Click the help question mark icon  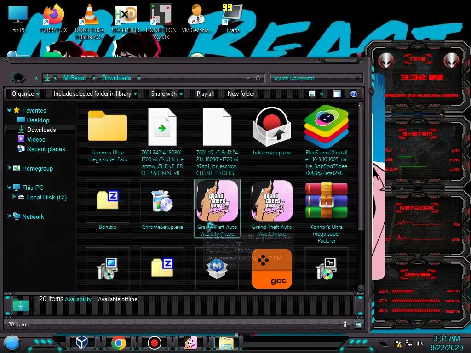coord(354,94)
